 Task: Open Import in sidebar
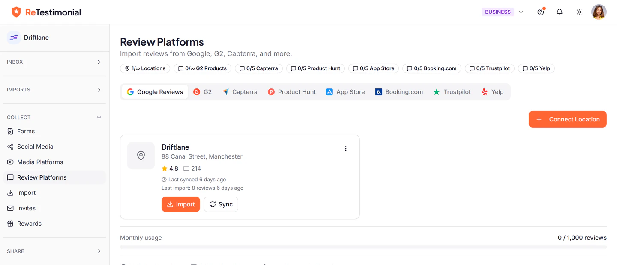[x=54, y=193]
